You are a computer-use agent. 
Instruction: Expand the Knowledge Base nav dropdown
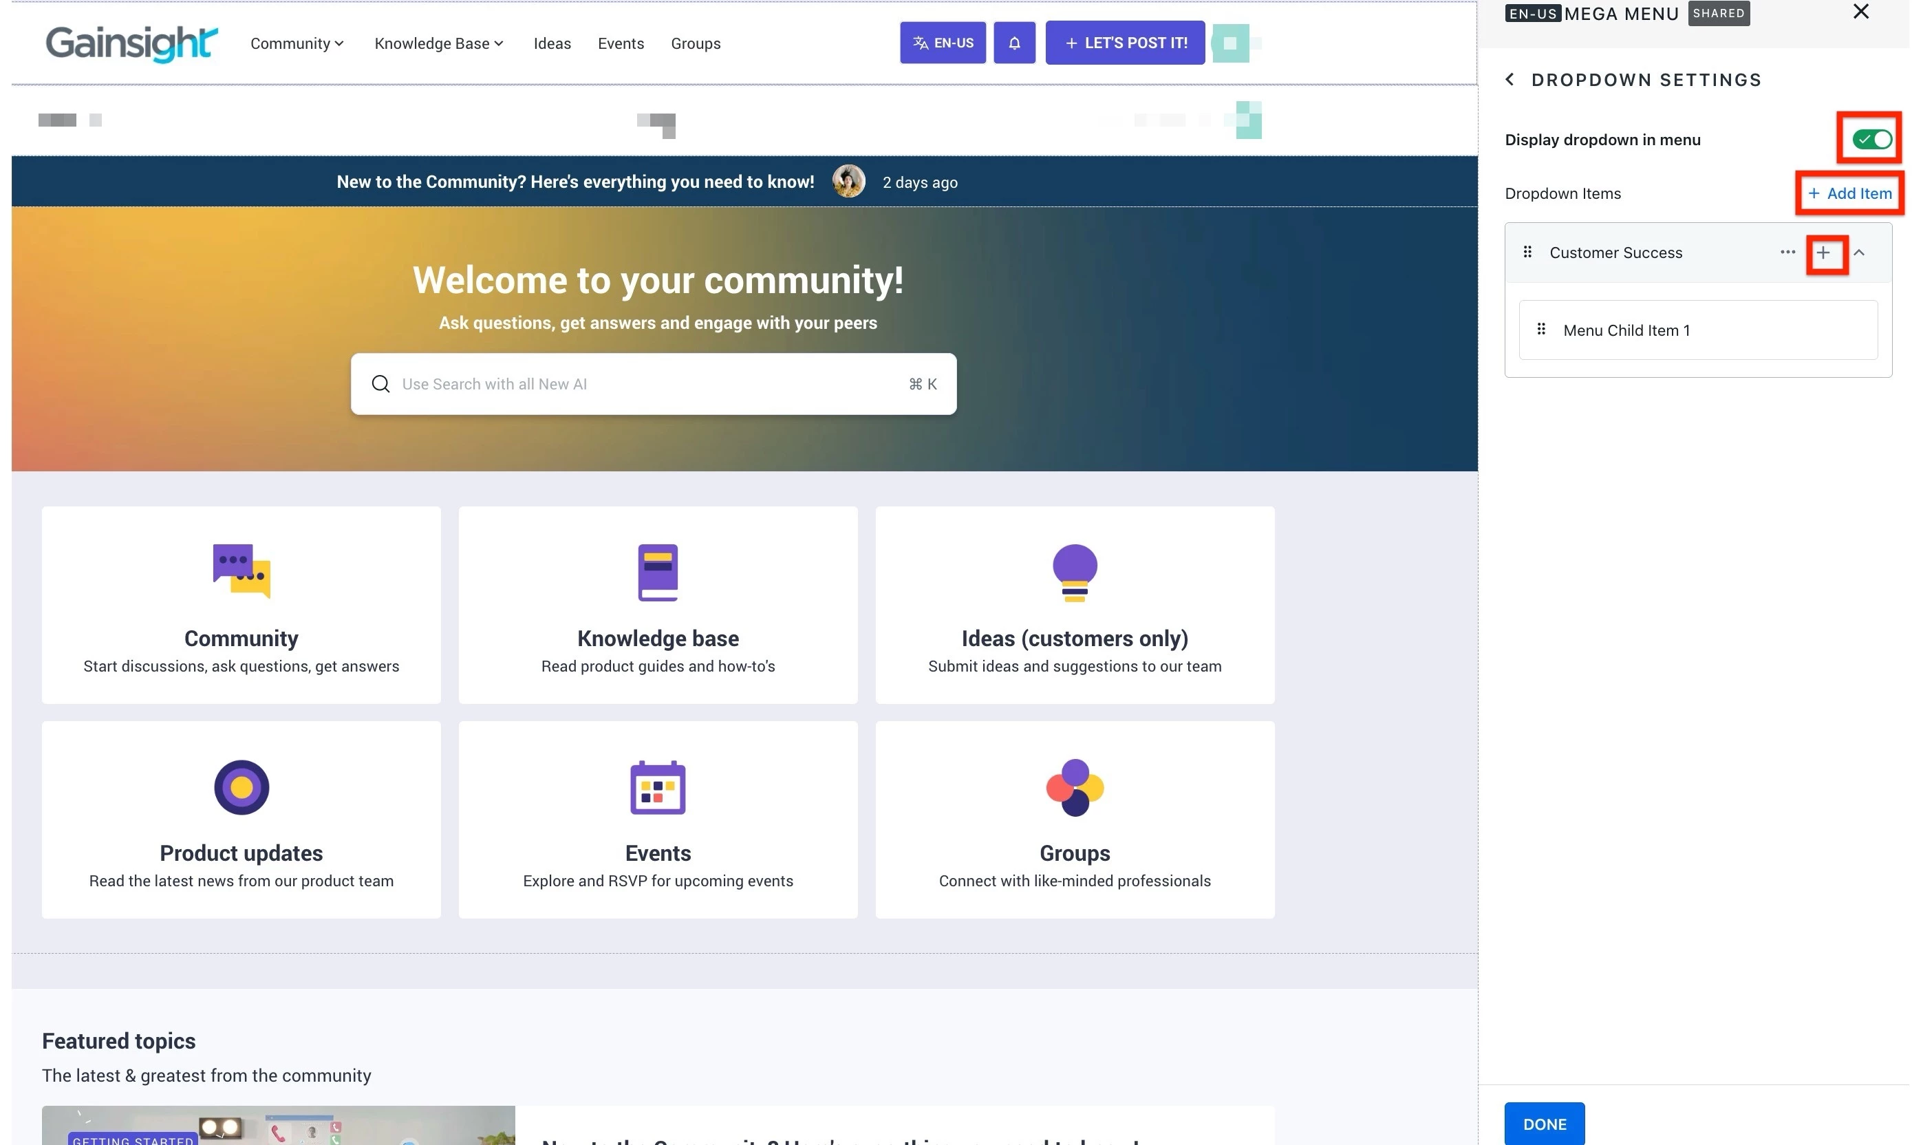(438, 43)
